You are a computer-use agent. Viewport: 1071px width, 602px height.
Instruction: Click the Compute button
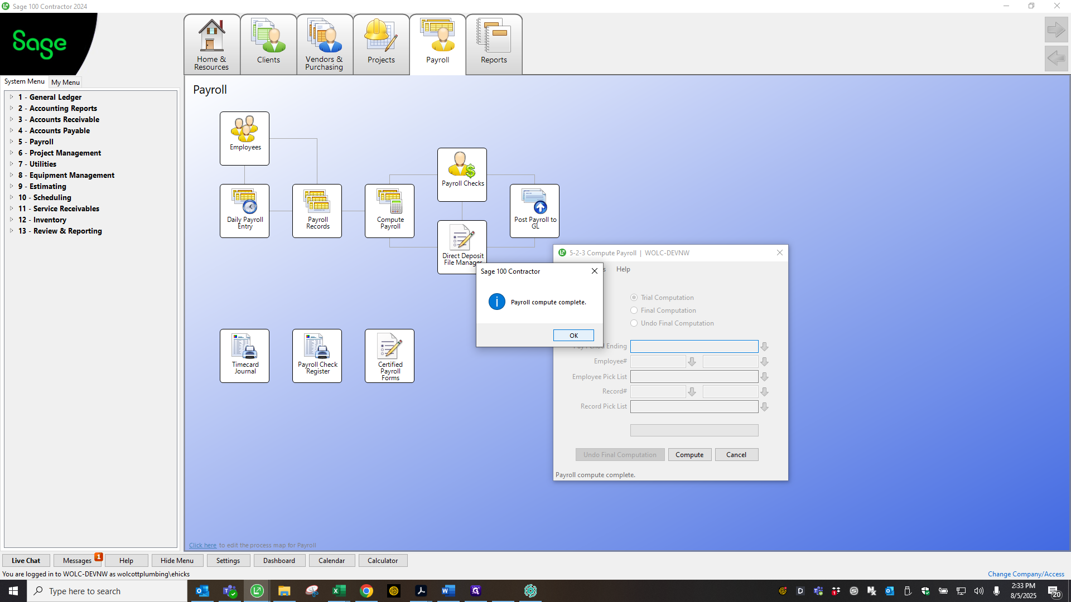pyautogui.click(x=689, y=455)
